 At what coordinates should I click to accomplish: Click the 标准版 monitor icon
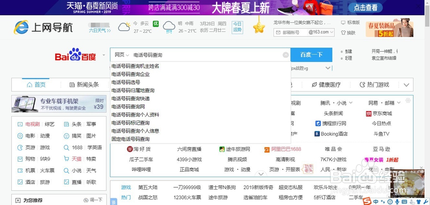point(343,22)
